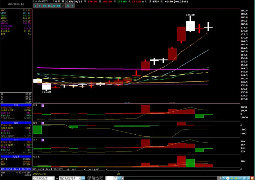Click the SMA120 legend entry
This screenshot has height=180, width=255.
pyautogui.click(x=16, y=21)
